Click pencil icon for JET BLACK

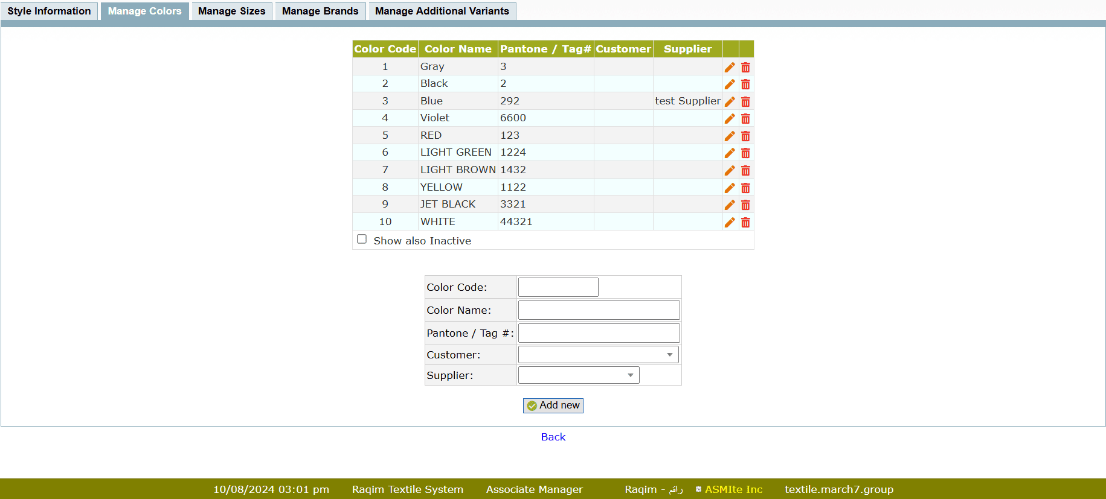730,205
